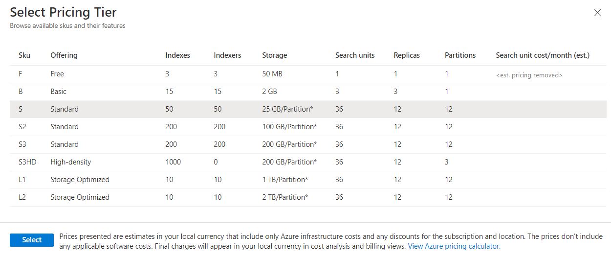Choose the L1 Storage Optimized row

(x=80, y=180)
